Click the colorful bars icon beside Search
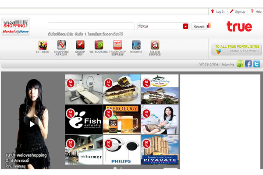Viewport: 263px width, 175px height. pos(209,25)
